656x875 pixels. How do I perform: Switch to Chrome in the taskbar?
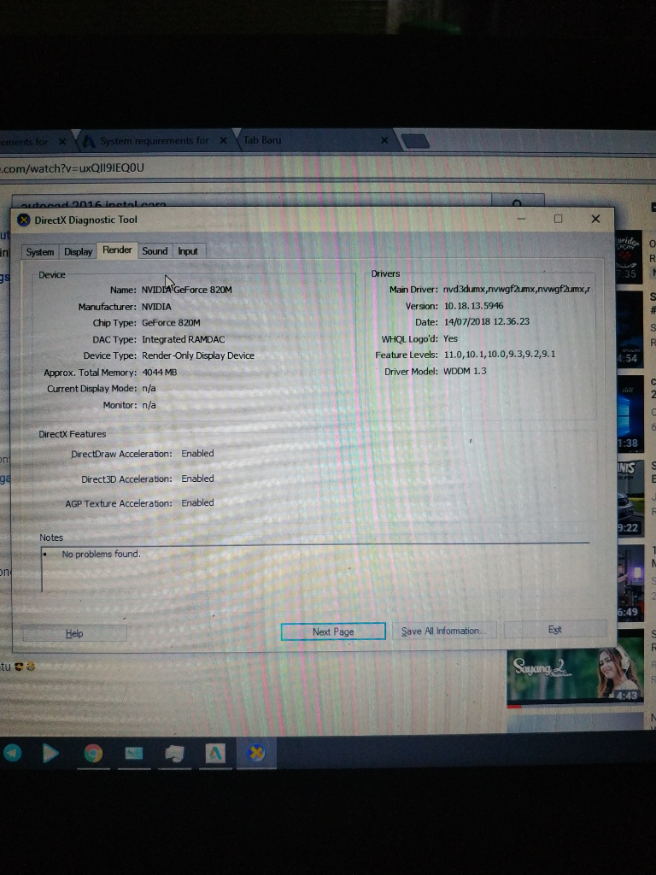pos(93,754)
